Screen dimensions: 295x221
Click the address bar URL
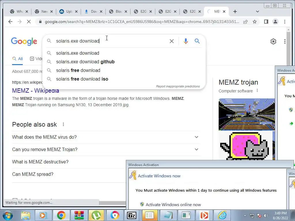(x=142, y=22)
